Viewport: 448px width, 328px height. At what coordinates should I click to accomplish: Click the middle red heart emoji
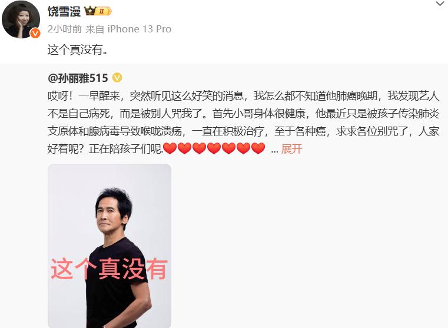point(214,148)
